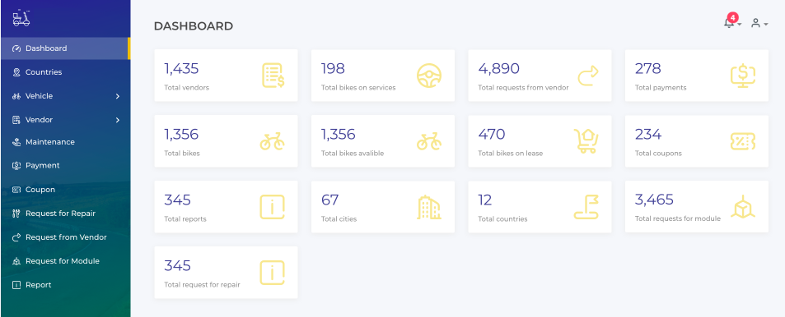This screenshot has height=317, width=785.
Task: Click the scooter logo icon
Action: coord(21,18)
